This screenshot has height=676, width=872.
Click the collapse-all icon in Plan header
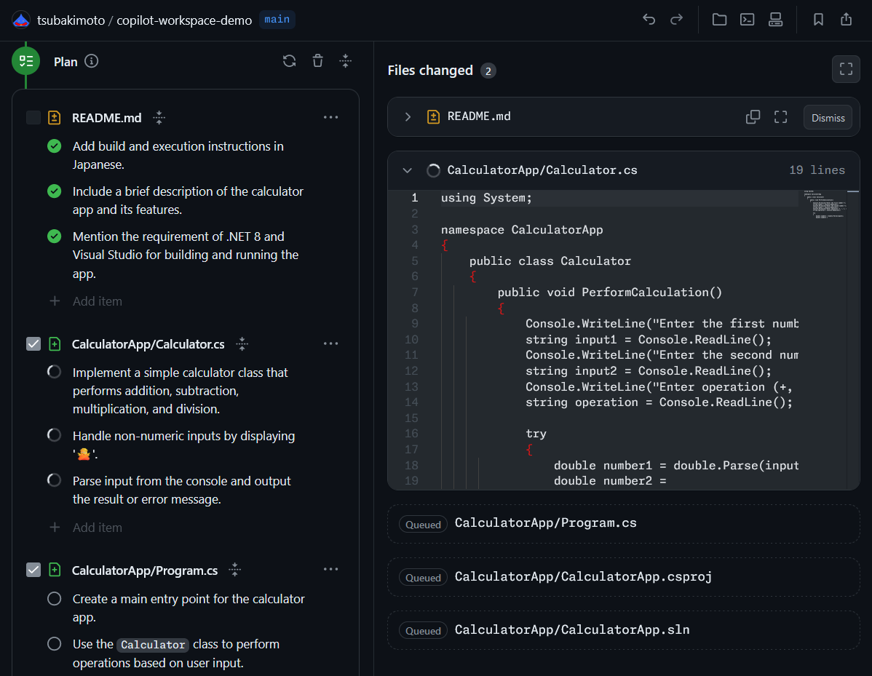(345, 60)
